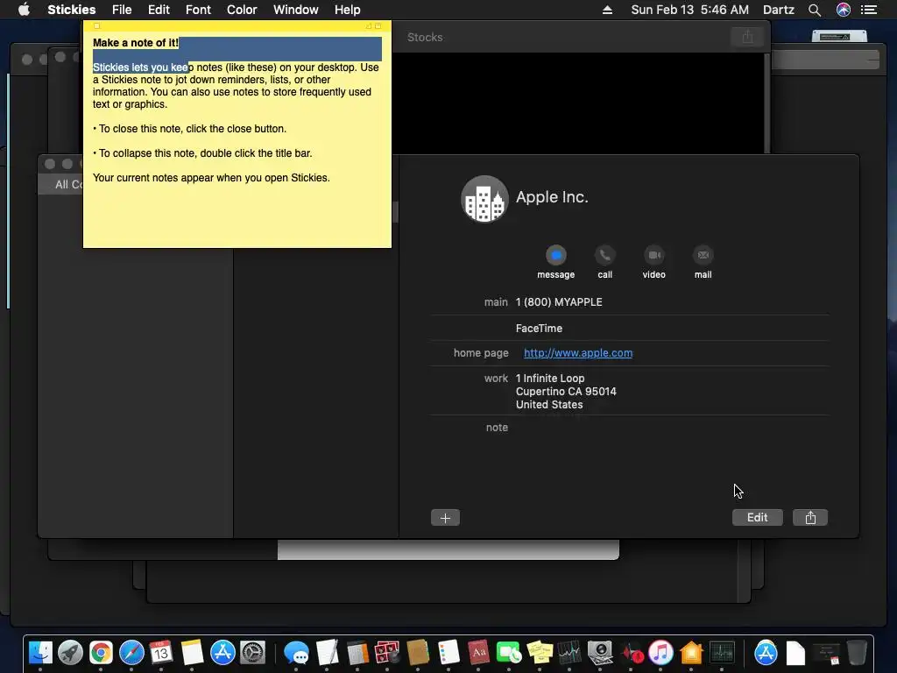The height and width of the screenshot is (673, 897).
Task: Collapse the sticky note using top-right button
Action: tap(378, 25)
